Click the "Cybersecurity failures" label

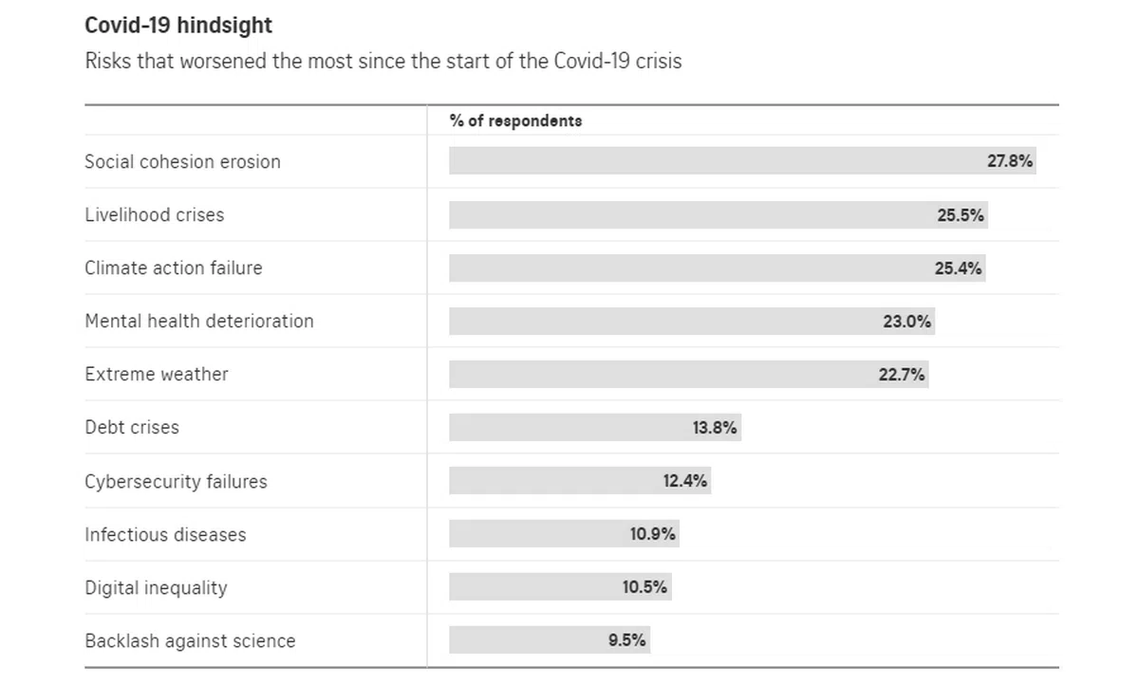(x=176, y=482)
